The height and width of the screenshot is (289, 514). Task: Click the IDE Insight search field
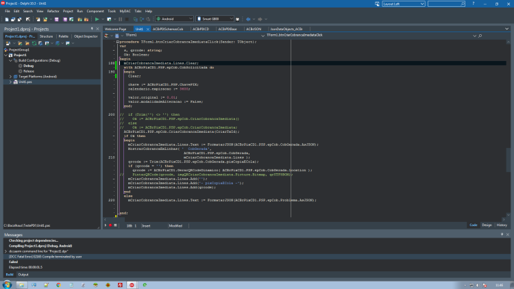(446, 4)
